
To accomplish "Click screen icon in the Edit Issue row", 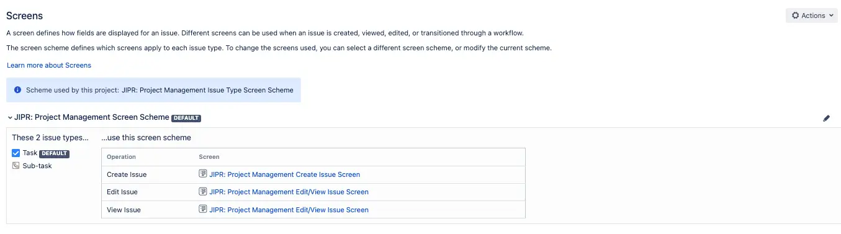I will [x=202, y=192].
